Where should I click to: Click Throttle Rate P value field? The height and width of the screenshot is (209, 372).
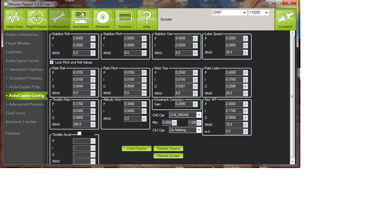[82, 104]
